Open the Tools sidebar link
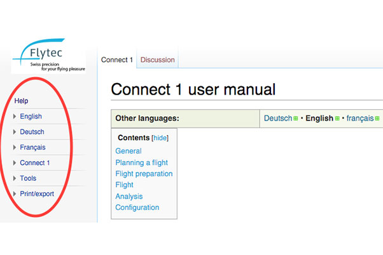 tap(28, 178)
